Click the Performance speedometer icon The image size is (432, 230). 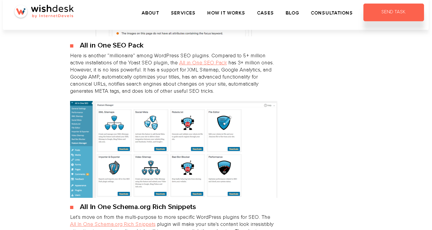pyautogui.click(x=224, y=168)
